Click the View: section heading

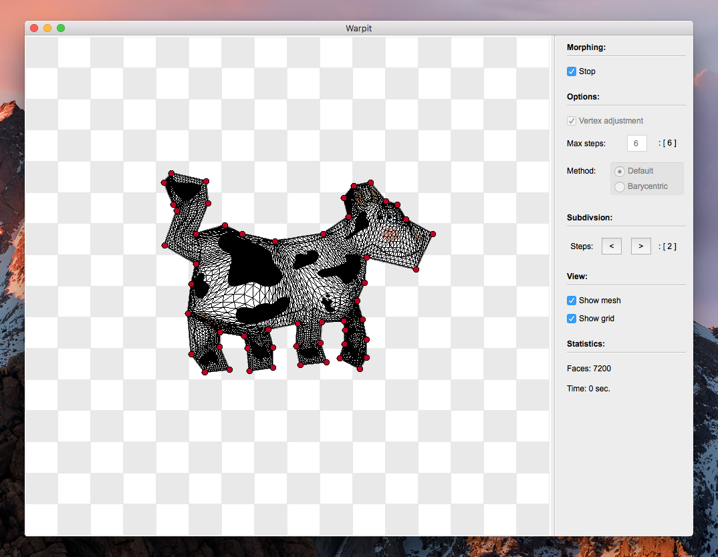[x=577, y=276]
